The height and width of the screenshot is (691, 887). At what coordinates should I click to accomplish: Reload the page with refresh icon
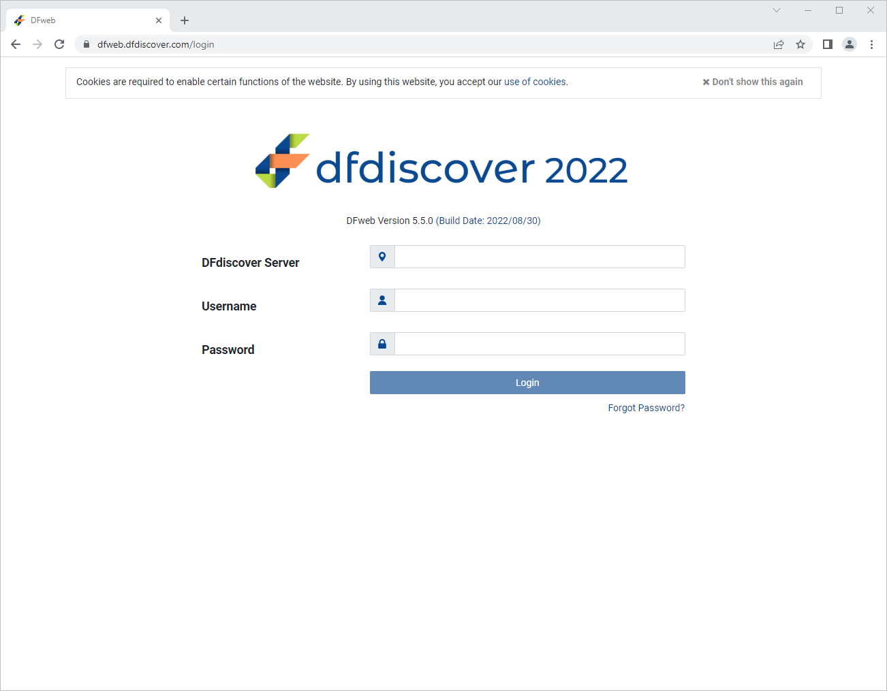click(59, 44)
